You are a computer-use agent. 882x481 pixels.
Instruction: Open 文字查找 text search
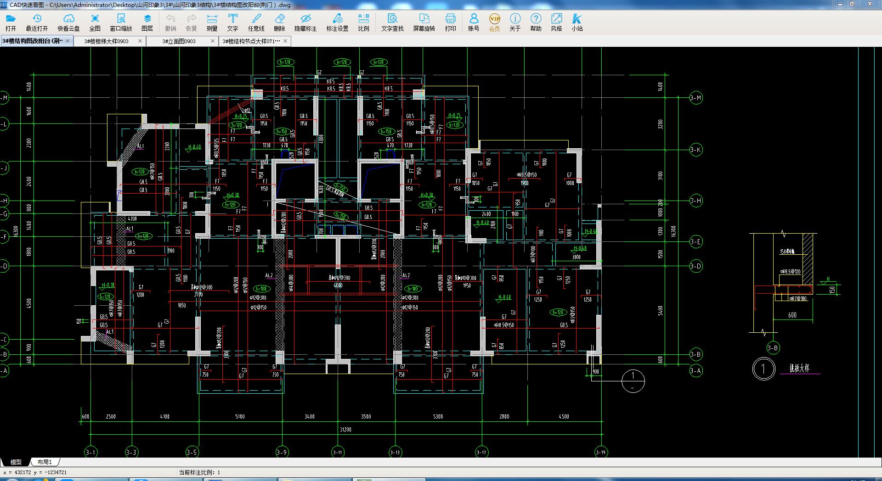tap(392, 22)
